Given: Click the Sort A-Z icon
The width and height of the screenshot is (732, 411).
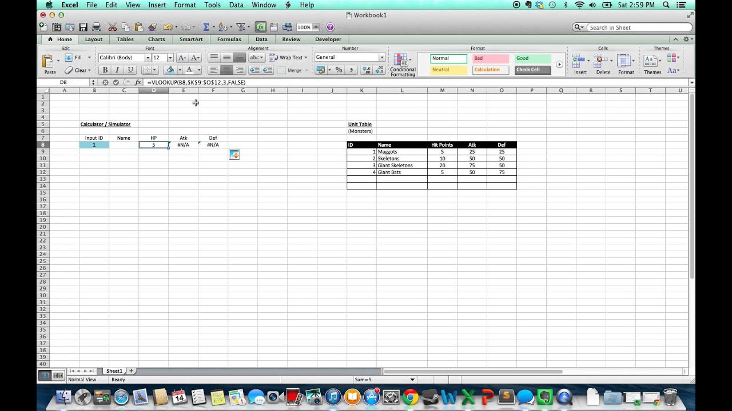Looking at the screenshot, I should (222, 27).
